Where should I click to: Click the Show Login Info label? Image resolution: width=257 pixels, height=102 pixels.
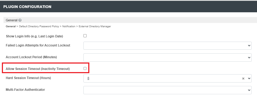[34, 36]
